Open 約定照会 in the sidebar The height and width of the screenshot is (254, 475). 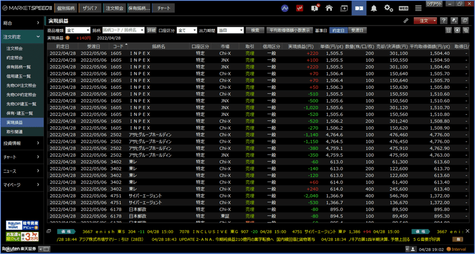pyautogui.click(x=22, y=57)
